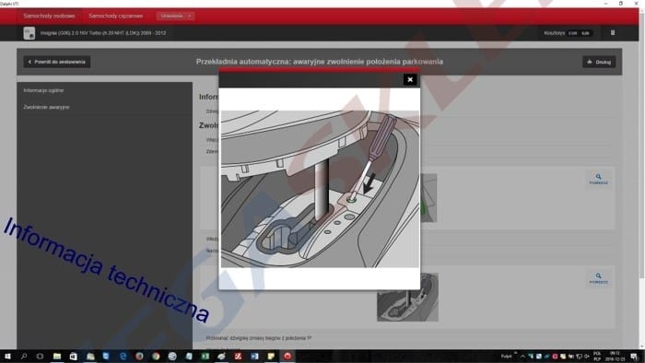The image size is (645, 363).
Task: Open File Explorer from the taskbar
Action: (x=57, y=357)
